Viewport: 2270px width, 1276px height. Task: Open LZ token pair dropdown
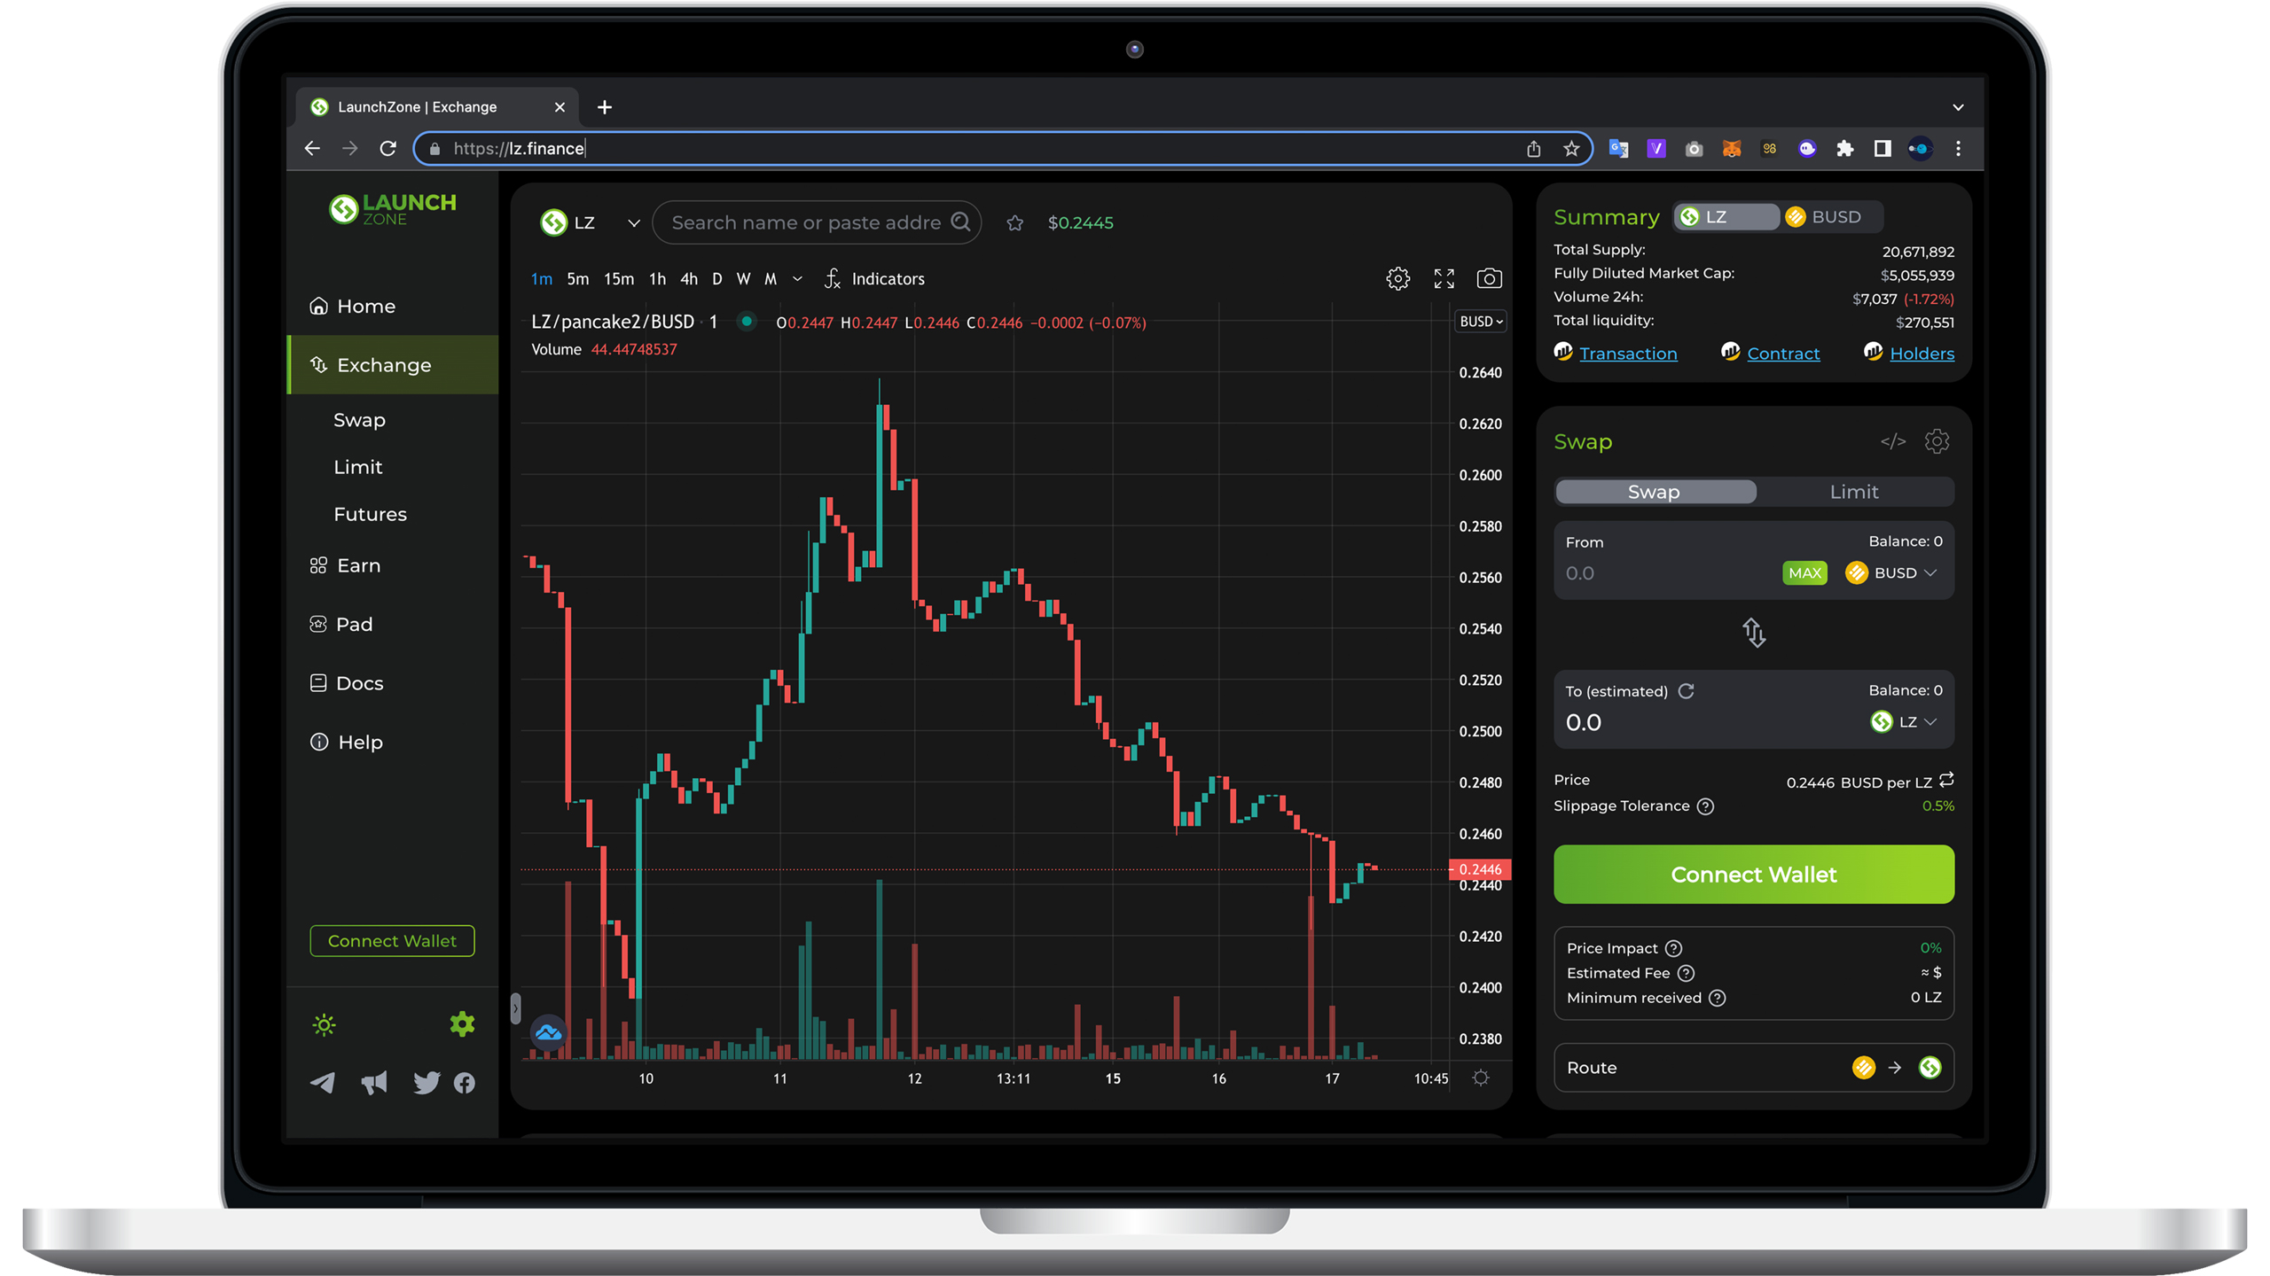tap(591, 222)
